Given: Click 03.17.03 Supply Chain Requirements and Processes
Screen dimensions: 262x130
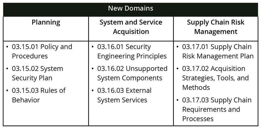Looking at the screenshot, I should 217,109.
